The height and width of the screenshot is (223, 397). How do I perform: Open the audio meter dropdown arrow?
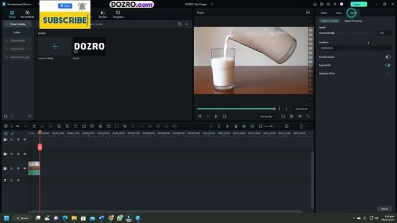click(306, 126)
